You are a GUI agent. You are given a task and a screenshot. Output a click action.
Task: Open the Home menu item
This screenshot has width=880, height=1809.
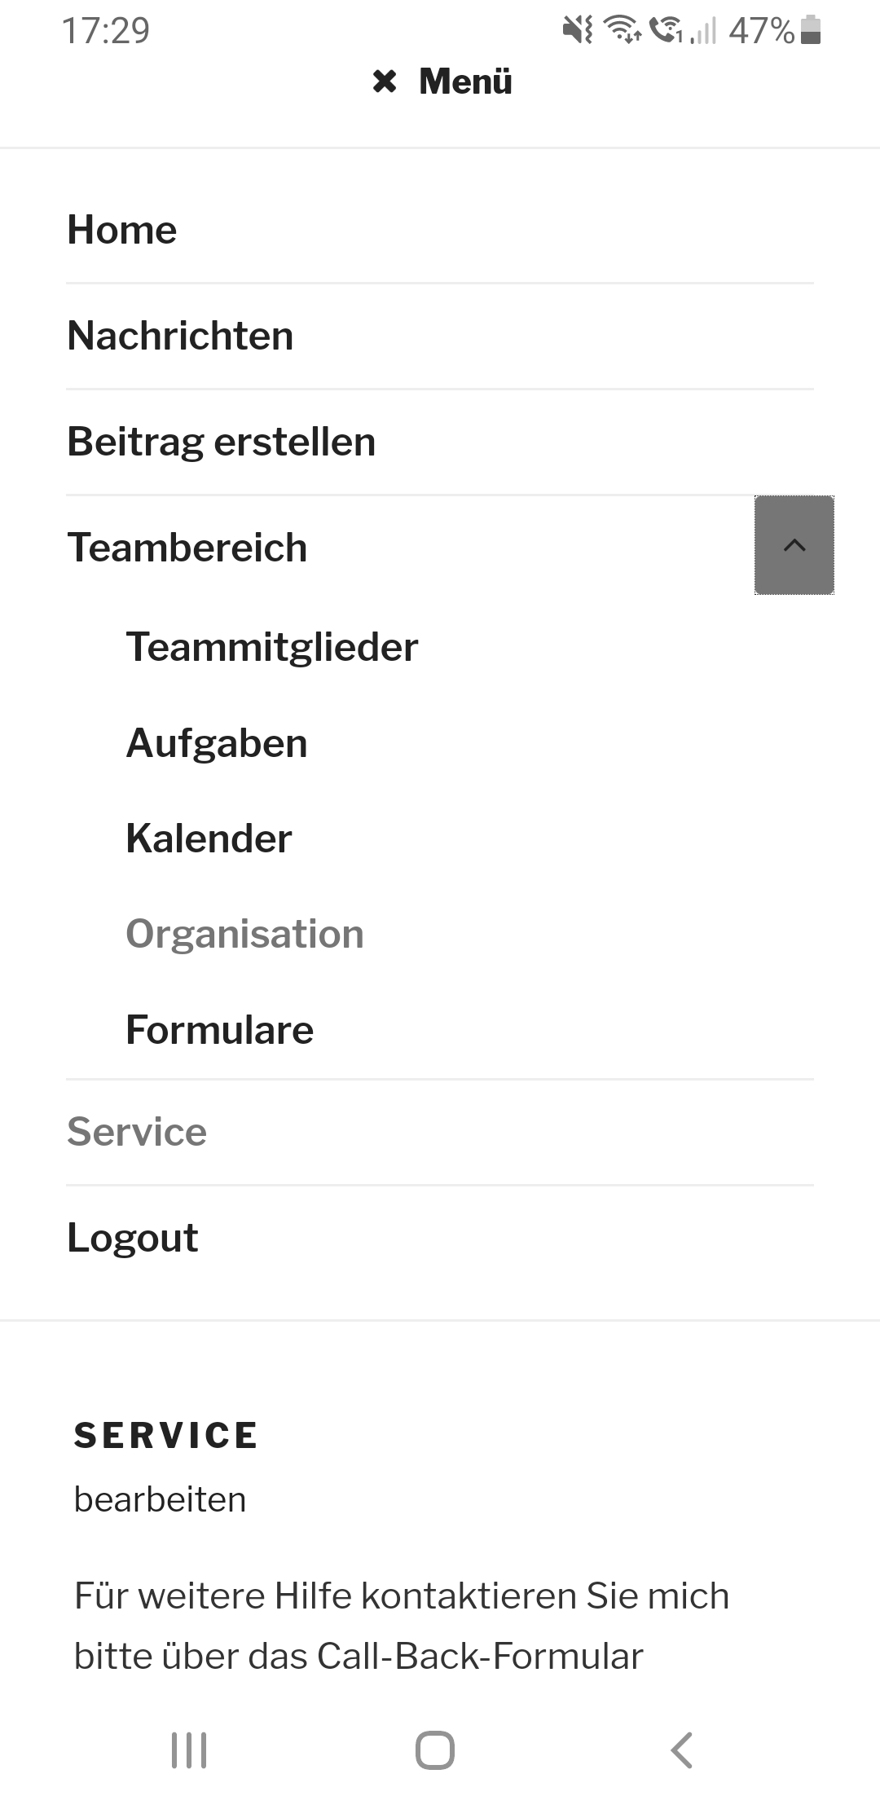click(x=122, y=230)
